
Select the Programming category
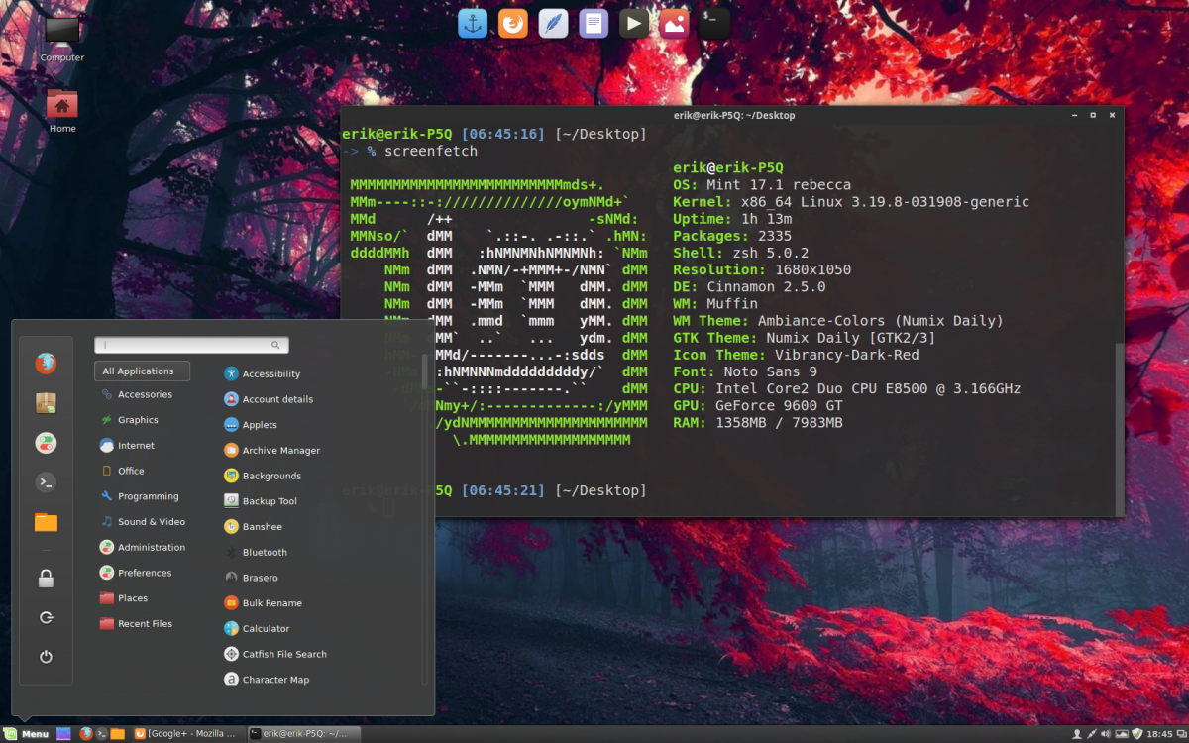(x=143, y=496)
